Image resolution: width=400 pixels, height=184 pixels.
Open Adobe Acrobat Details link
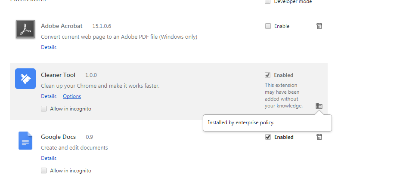pos(49,47)
